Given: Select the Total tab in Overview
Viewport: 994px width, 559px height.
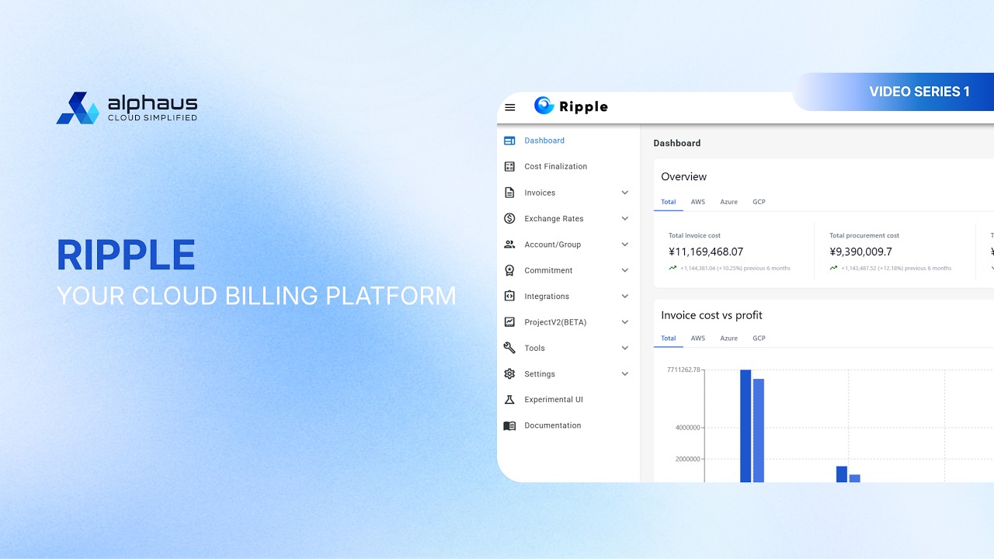Looking at the screenshot, I should (669, 202).
